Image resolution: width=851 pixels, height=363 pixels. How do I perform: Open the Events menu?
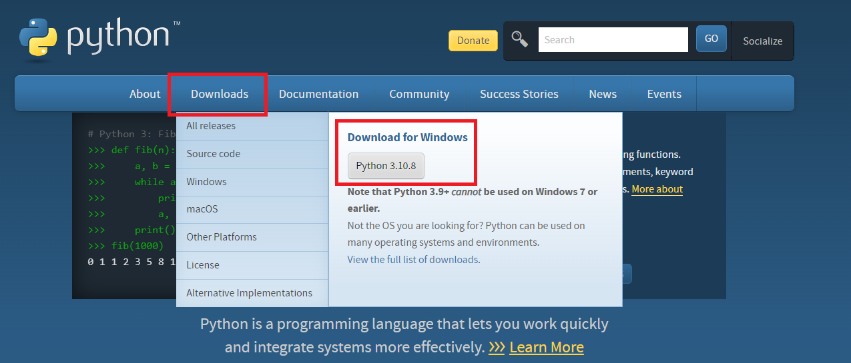click(664, 94)
